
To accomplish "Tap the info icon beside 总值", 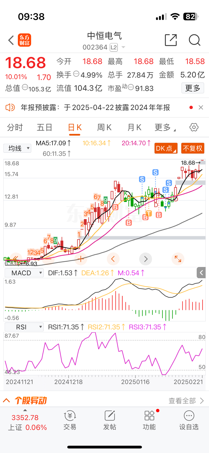I will (25, 87).
